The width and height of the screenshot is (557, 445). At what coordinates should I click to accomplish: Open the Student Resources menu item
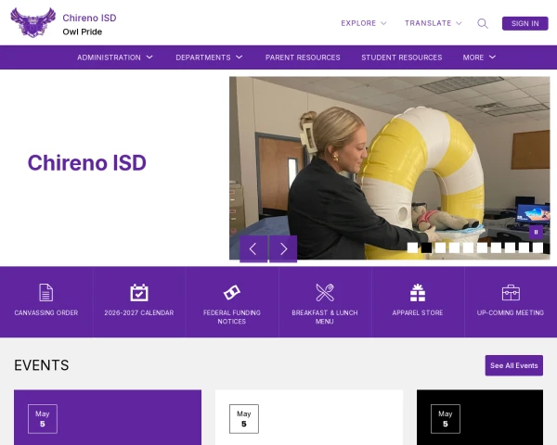pos(401,57)
